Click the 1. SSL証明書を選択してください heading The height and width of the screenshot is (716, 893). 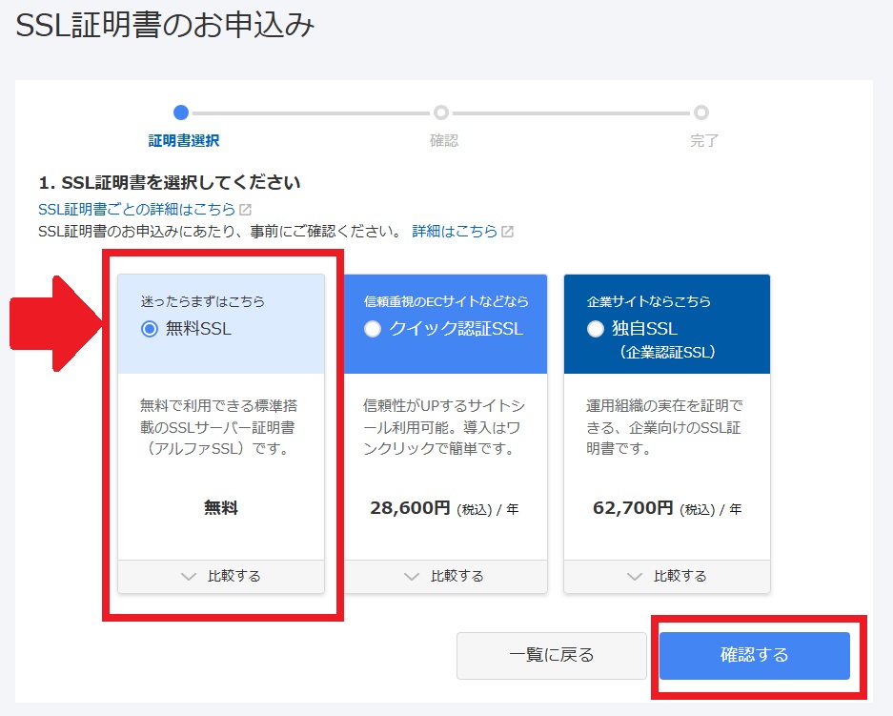click(x=169, y=182)
